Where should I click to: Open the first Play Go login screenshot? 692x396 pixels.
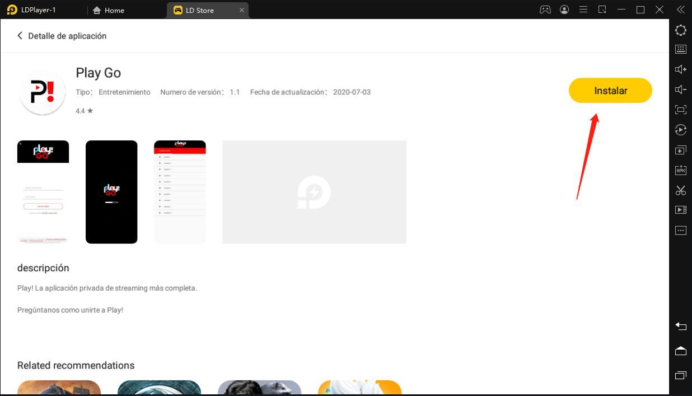click(43, 192)
